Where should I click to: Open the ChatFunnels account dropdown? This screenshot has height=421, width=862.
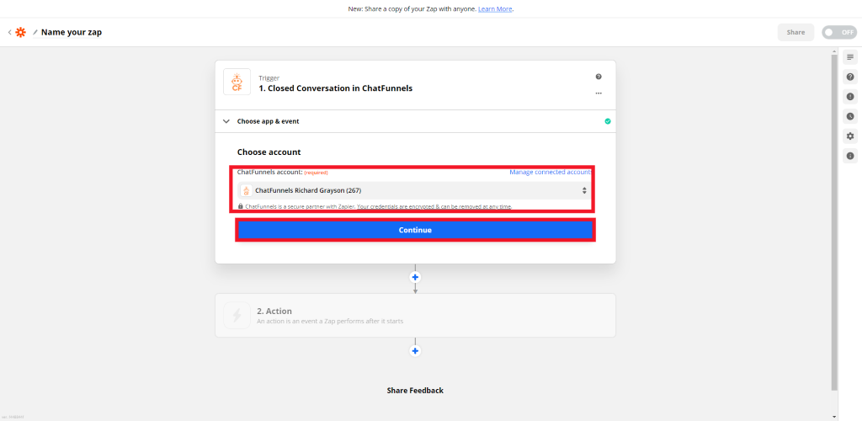point(415,191)
